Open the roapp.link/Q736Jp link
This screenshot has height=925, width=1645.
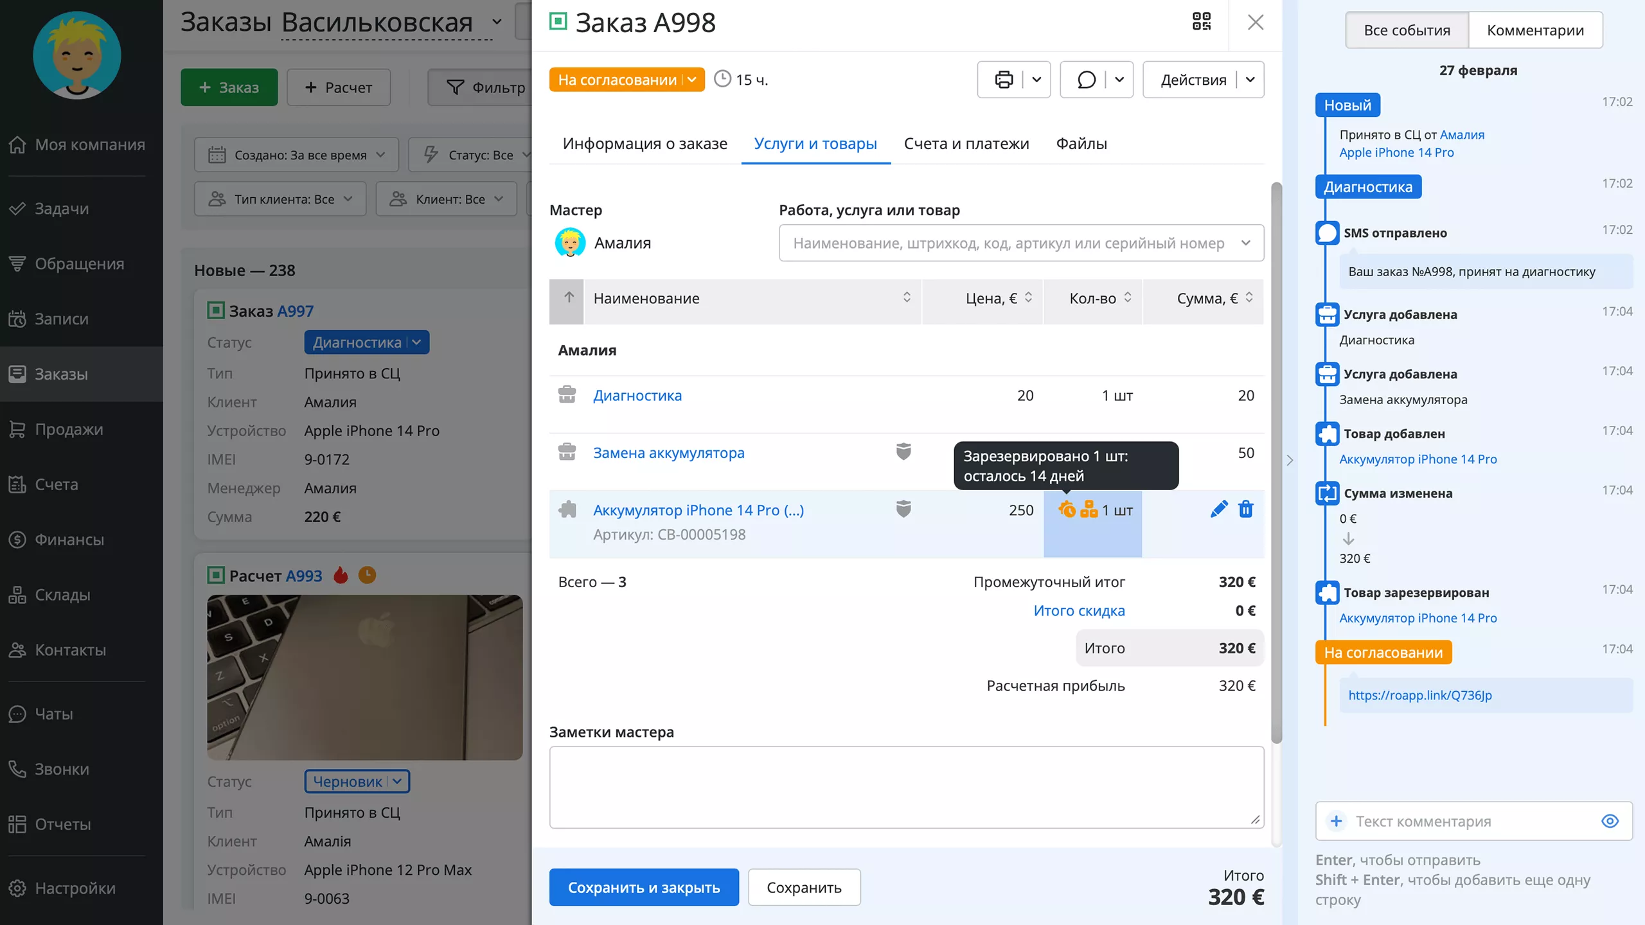point(1420,695)
